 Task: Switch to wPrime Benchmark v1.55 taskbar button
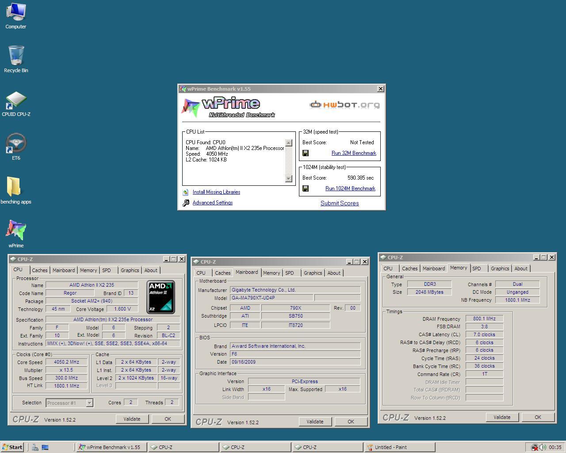click(111, 447)
